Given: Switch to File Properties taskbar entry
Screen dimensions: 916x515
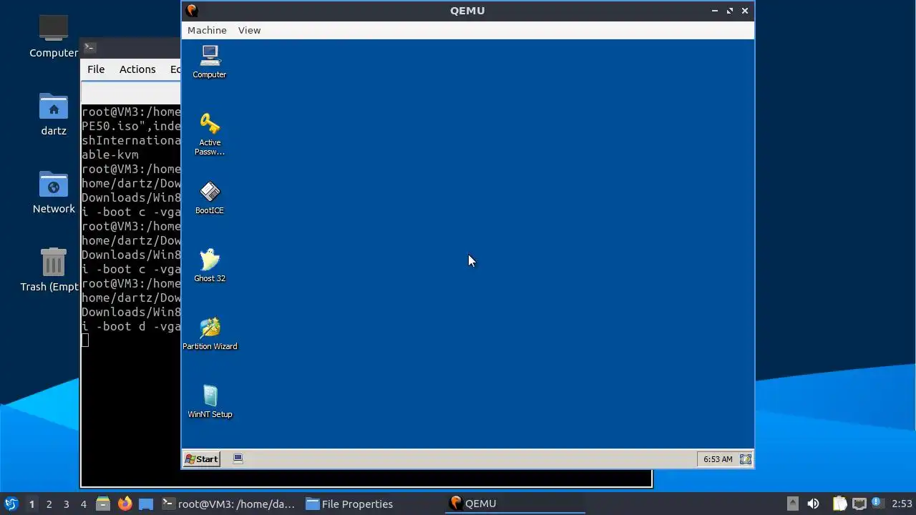Looking at the screenshot, I should tap(349, 504).
